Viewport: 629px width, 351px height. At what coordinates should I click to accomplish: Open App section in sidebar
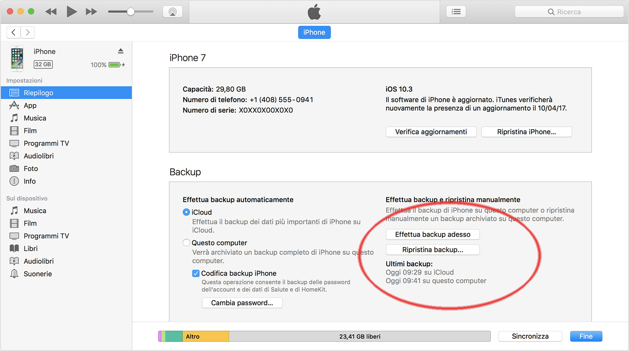(30, 105)
